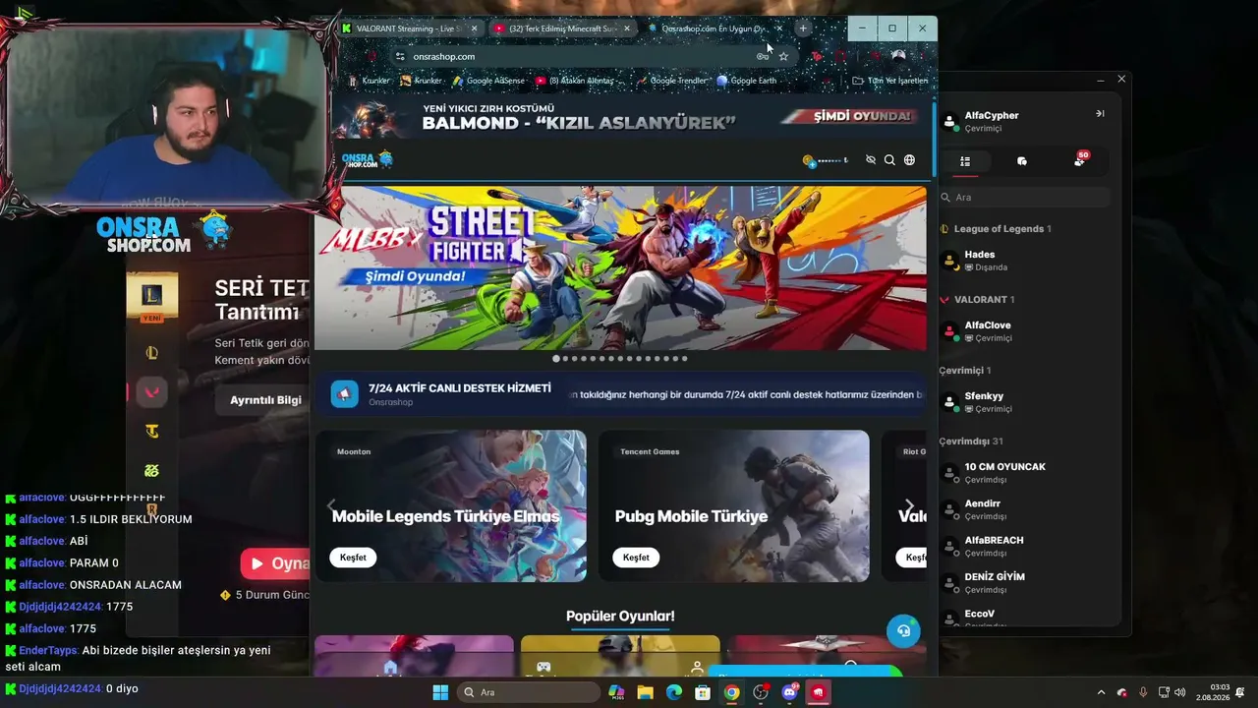Image resolution: width=1258 pixels, height=708 pixels.
Task: Open the Google Trendler bookmark
Action: coord(671,81)
